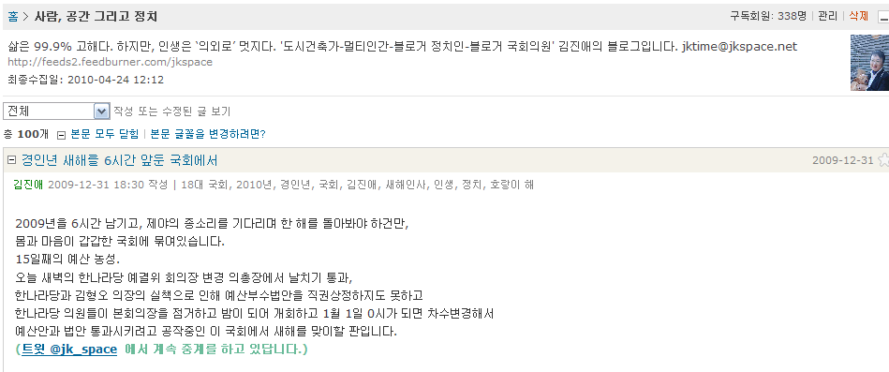Screen dimensions: 889x372
Task: Select the 새해인사 tag
Action: (x=407, y=185)
